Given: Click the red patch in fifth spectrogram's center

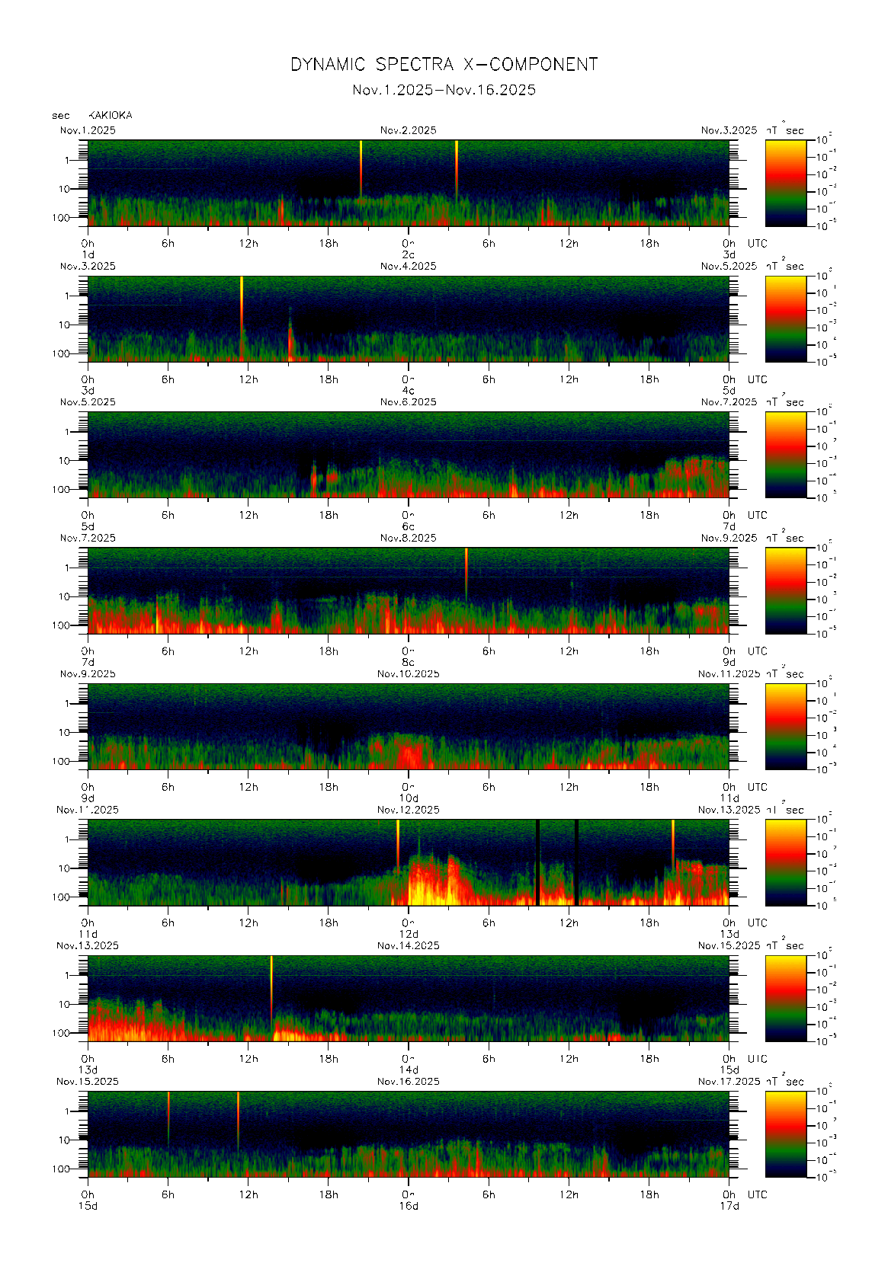Looking at the screenshot, I should pos(408,756).
